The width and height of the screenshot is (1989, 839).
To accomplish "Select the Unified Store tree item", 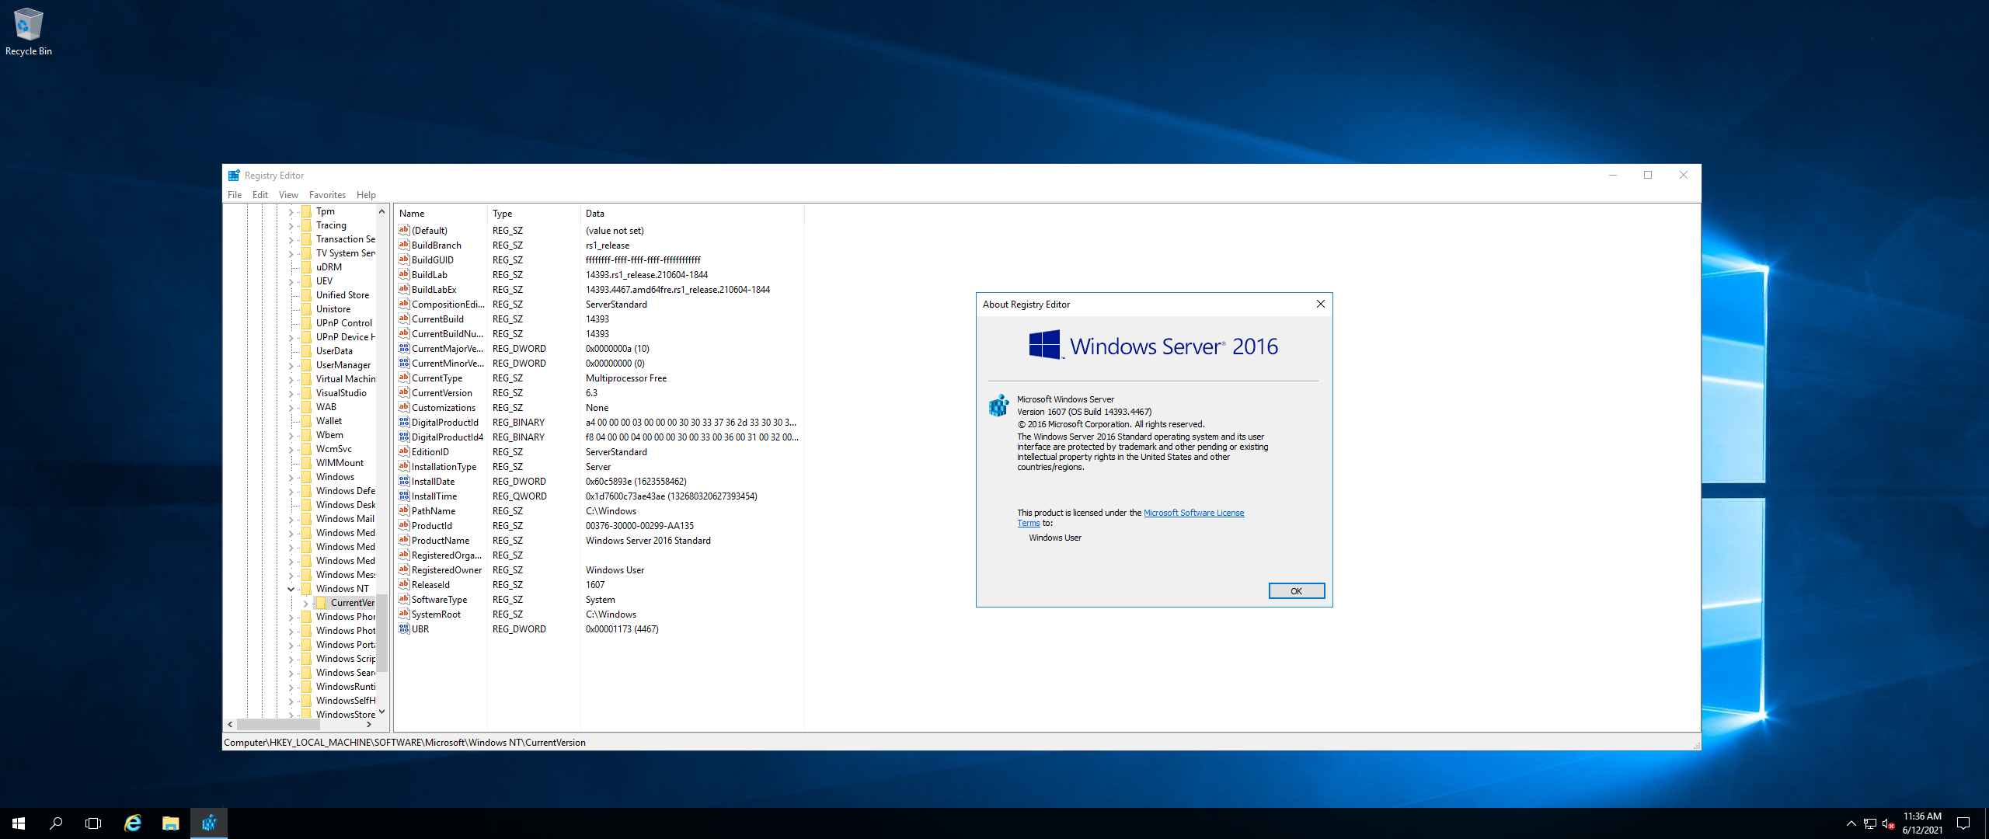I will [x=343, y=295].
